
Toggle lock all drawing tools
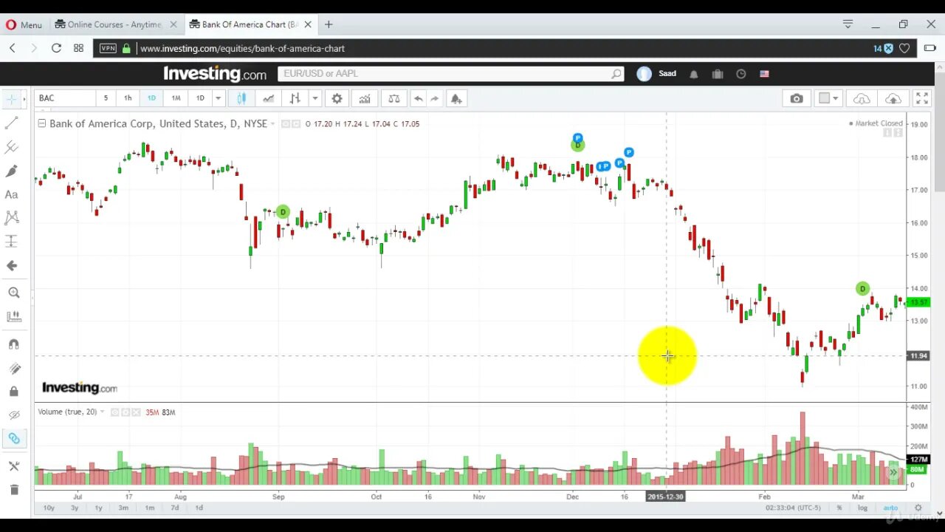click(13, 391)
